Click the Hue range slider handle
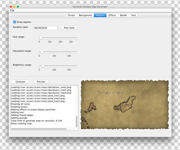 pos(41,38)
